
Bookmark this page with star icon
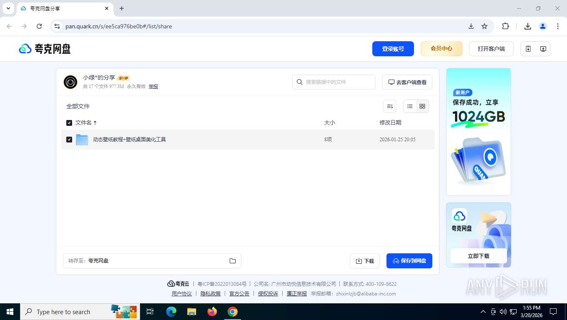point(484,26)
